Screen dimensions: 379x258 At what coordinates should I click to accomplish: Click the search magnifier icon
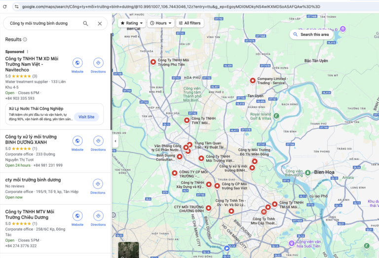(x=85, y=24)
